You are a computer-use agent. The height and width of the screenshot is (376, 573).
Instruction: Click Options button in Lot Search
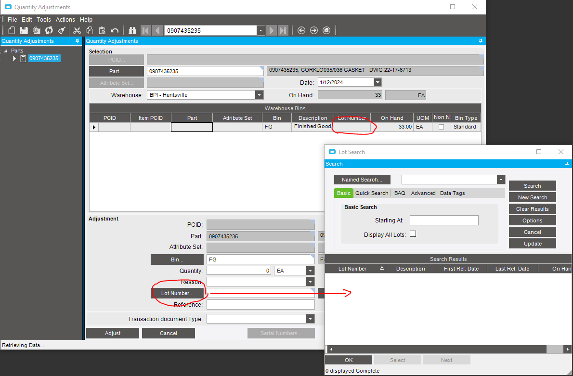[533, 220]
